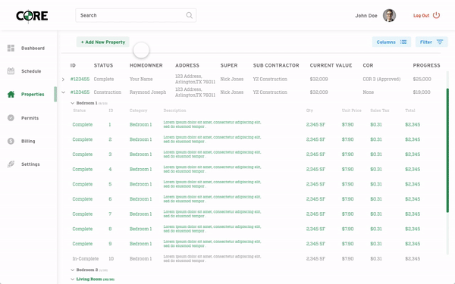Click the Schedule calendar icon
This screenshot has width=455, height=284.
tap(11, 71)
